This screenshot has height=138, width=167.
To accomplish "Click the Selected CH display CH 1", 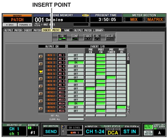I will coord(14,129).
